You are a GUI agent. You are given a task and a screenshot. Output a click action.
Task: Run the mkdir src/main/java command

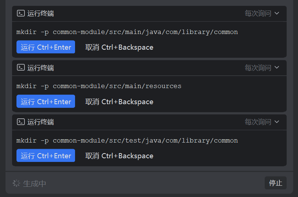click(46, 47)
